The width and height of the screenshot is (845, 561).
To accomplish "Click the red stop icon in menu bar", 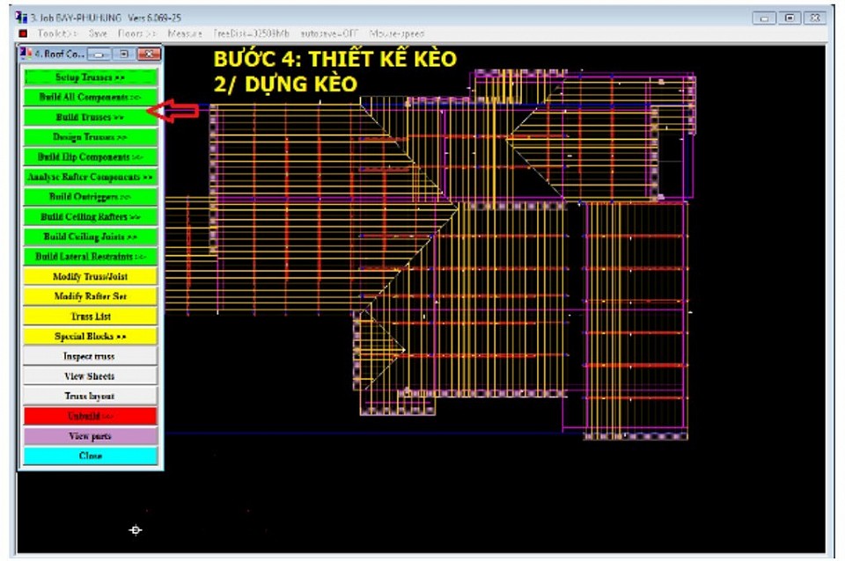I will point(24,33).
